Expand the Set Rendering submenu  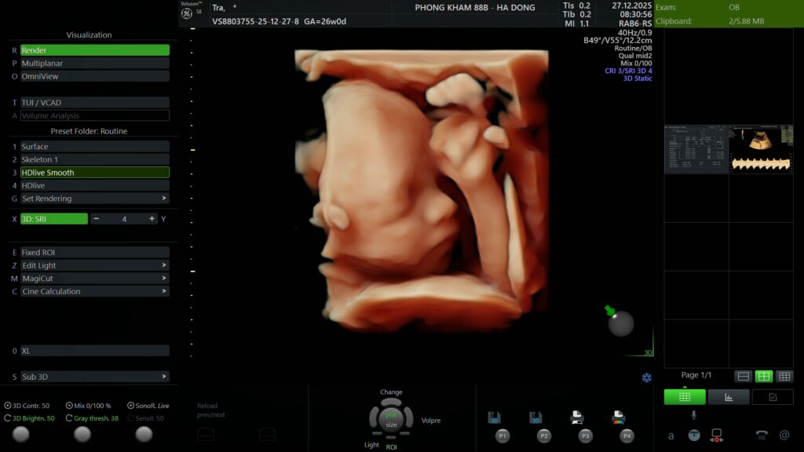point(94,199)
